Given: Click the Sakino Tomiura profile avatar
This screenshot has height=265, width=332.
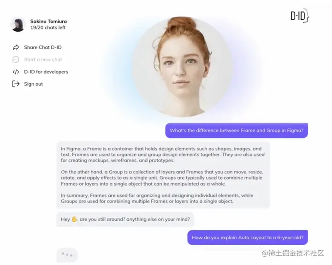Looking at the screenshot, I should click(x=18, y=24).
